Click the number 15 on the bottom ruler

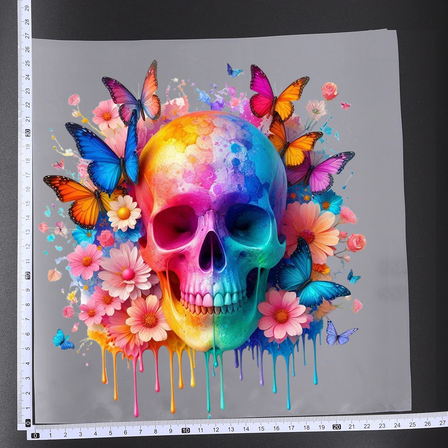pyautogui.click(x=261, y=429)
